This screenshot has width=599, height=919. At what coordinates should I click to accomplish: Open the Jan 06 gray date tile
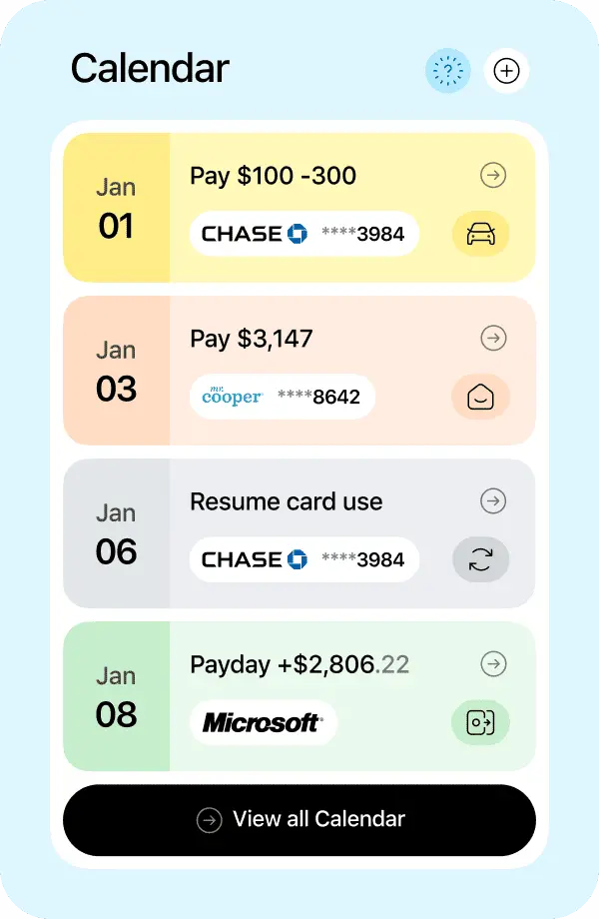[117, 533]
